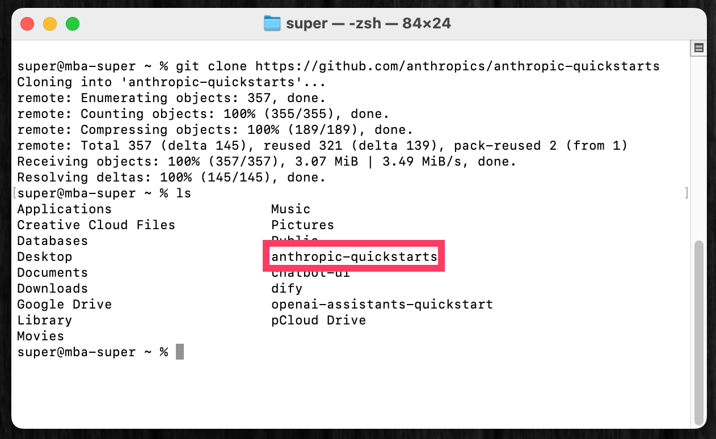The image size is (716, 439).
Task: Click the terminal cursor block at prompt
Action: (x=180, y=352)
